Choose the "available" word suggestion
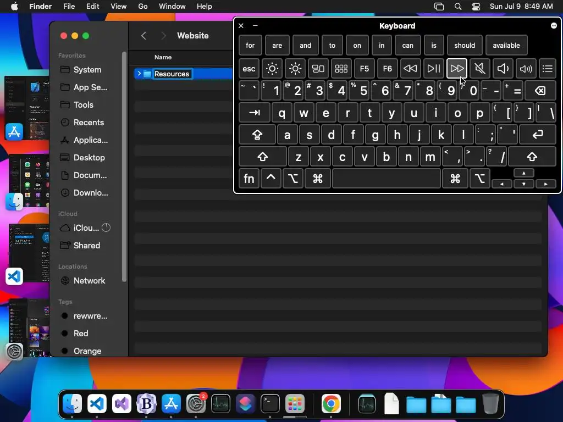This screenshot has width=563, height=422. click(506, 45)
